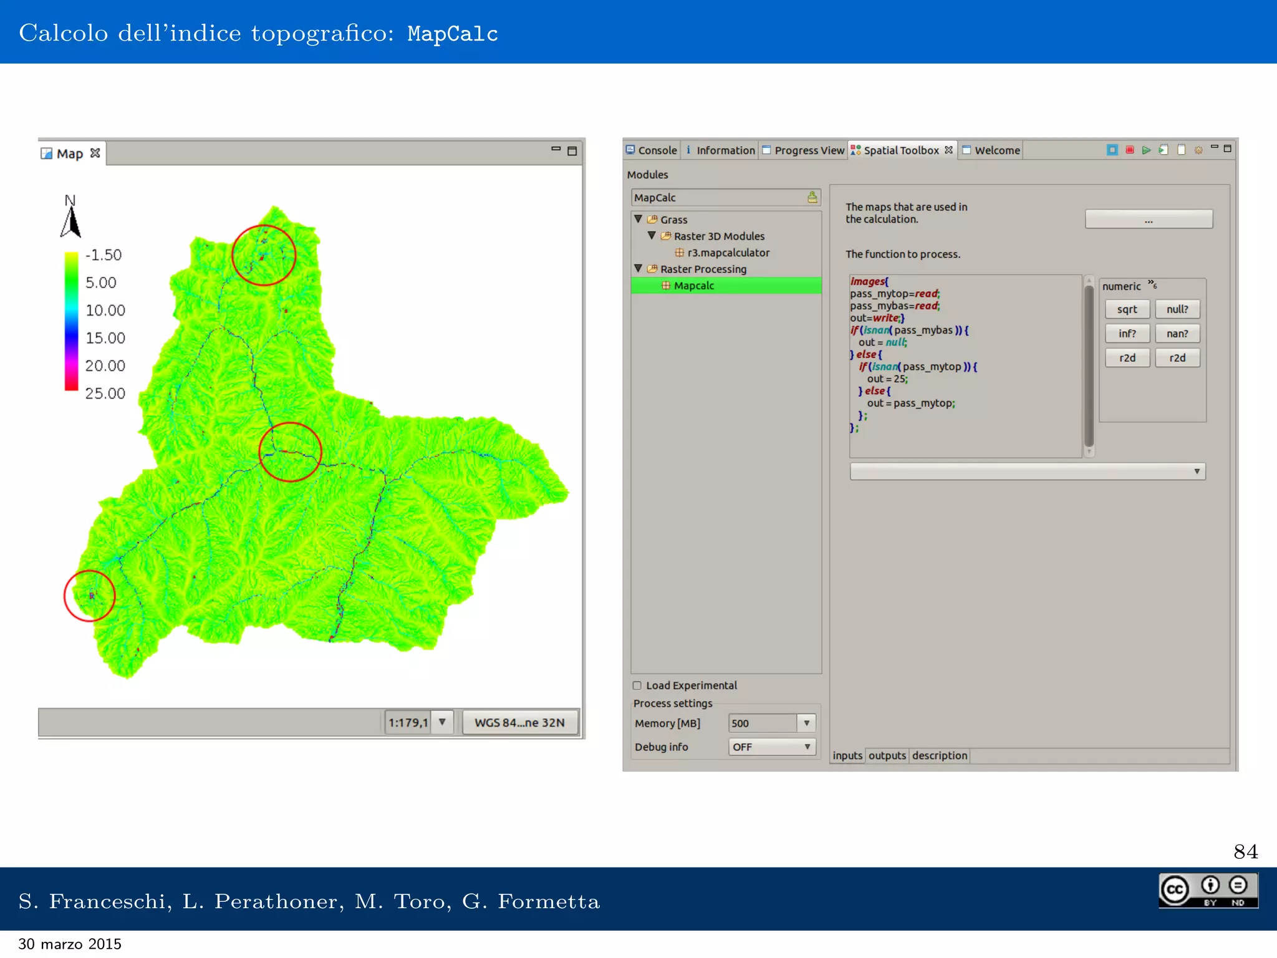Click the '...' maps browse button

1149,220
